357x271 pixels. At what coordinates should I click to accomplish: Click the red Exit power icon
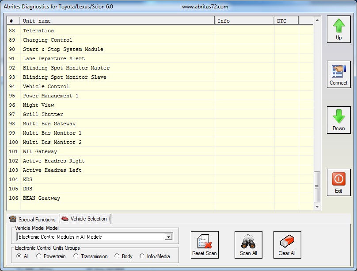(x=339, y=179)
